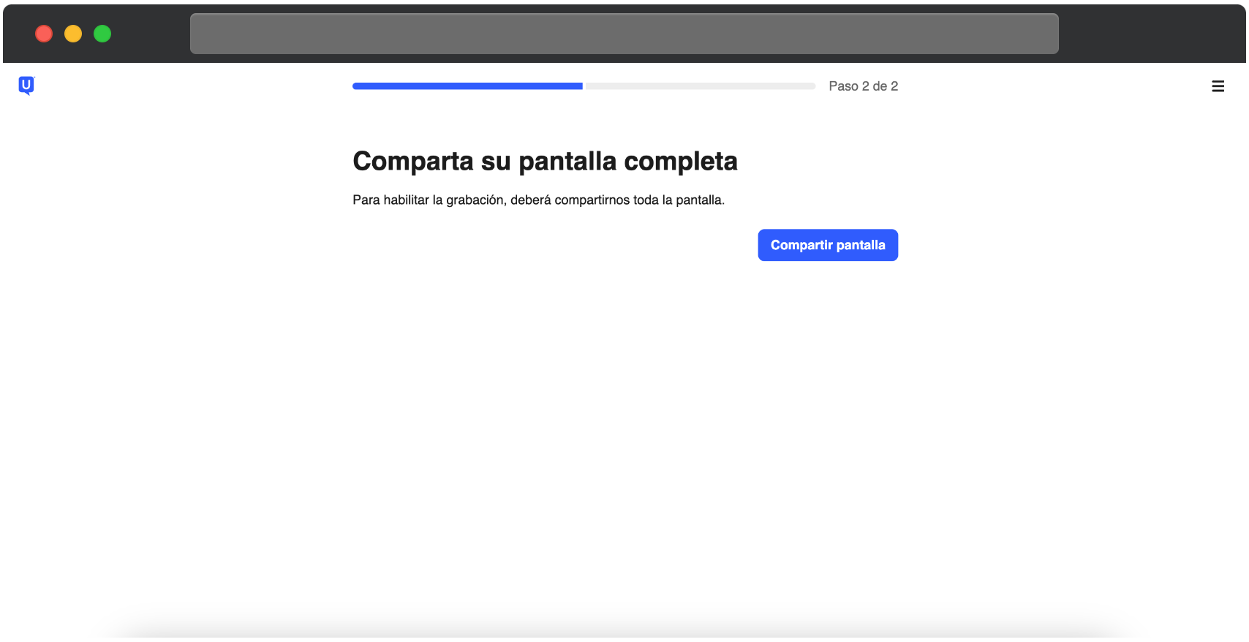Screen dimensions: 1249x642
Task: Click the "Para habilitar la grabación" description text
Action: click(538, 200)
